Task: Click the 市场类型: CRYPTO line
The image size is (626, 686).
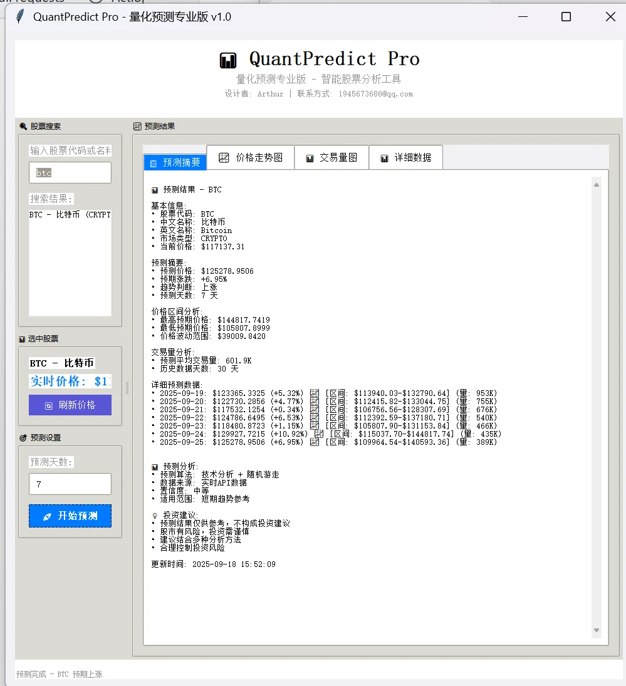Action: tap(189, 239)
